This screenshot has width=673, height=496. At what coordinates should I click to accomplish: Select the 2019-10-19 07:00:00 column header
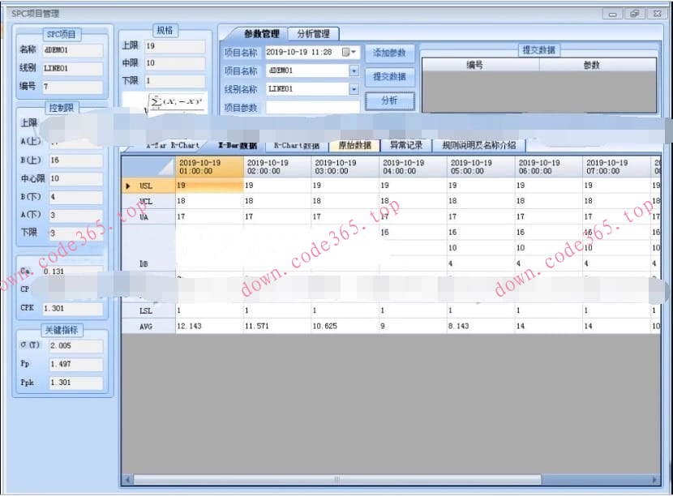point(616,167)
